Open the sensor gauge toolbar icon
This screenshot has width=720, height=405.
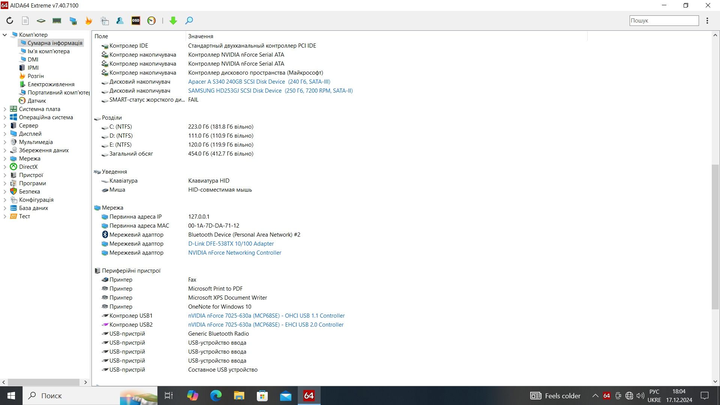click(x=151, y=21)
